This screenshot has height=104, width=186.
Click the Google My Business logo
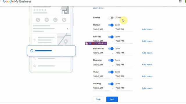click(x=17, y=1)
